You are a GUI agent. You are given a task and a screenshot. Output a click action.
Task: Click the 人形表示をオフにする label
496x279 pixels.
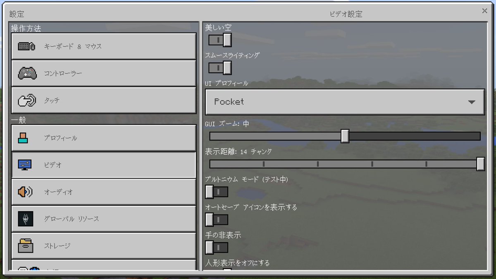[x=238, y=262]
